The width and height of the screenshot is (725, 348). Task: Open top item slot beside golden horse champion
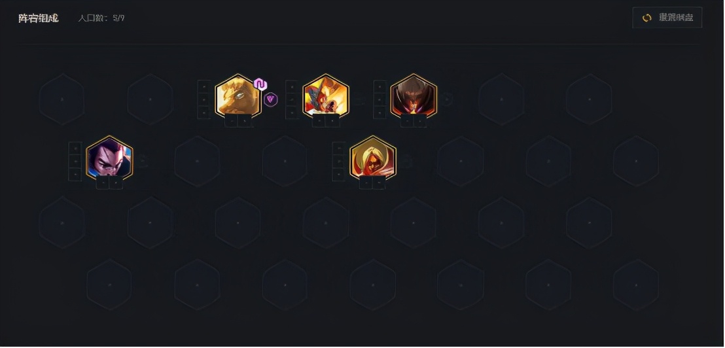point(204,87)
